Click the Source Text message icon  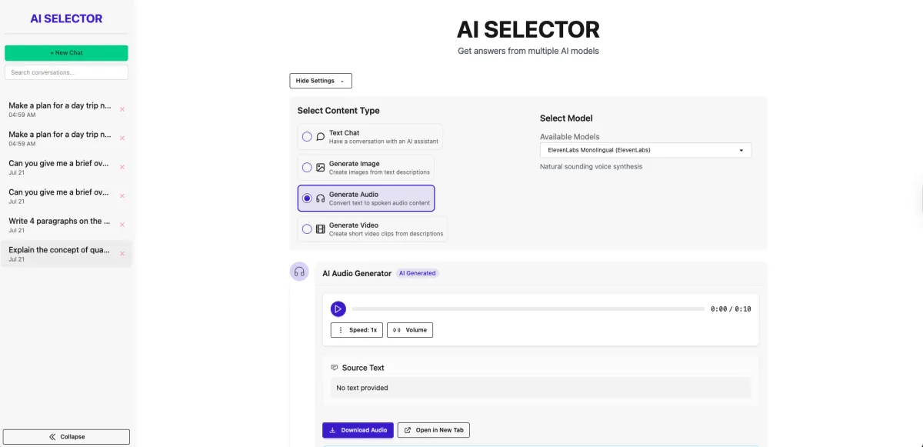click(x=335, y=368)
